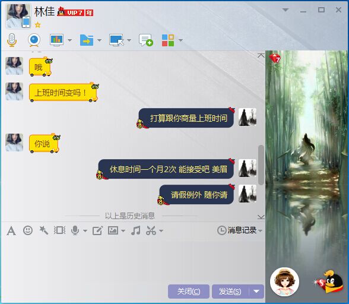Screen dimensions: 349x304
Task: Click the send file folder icon
Action: coord(87,40)
